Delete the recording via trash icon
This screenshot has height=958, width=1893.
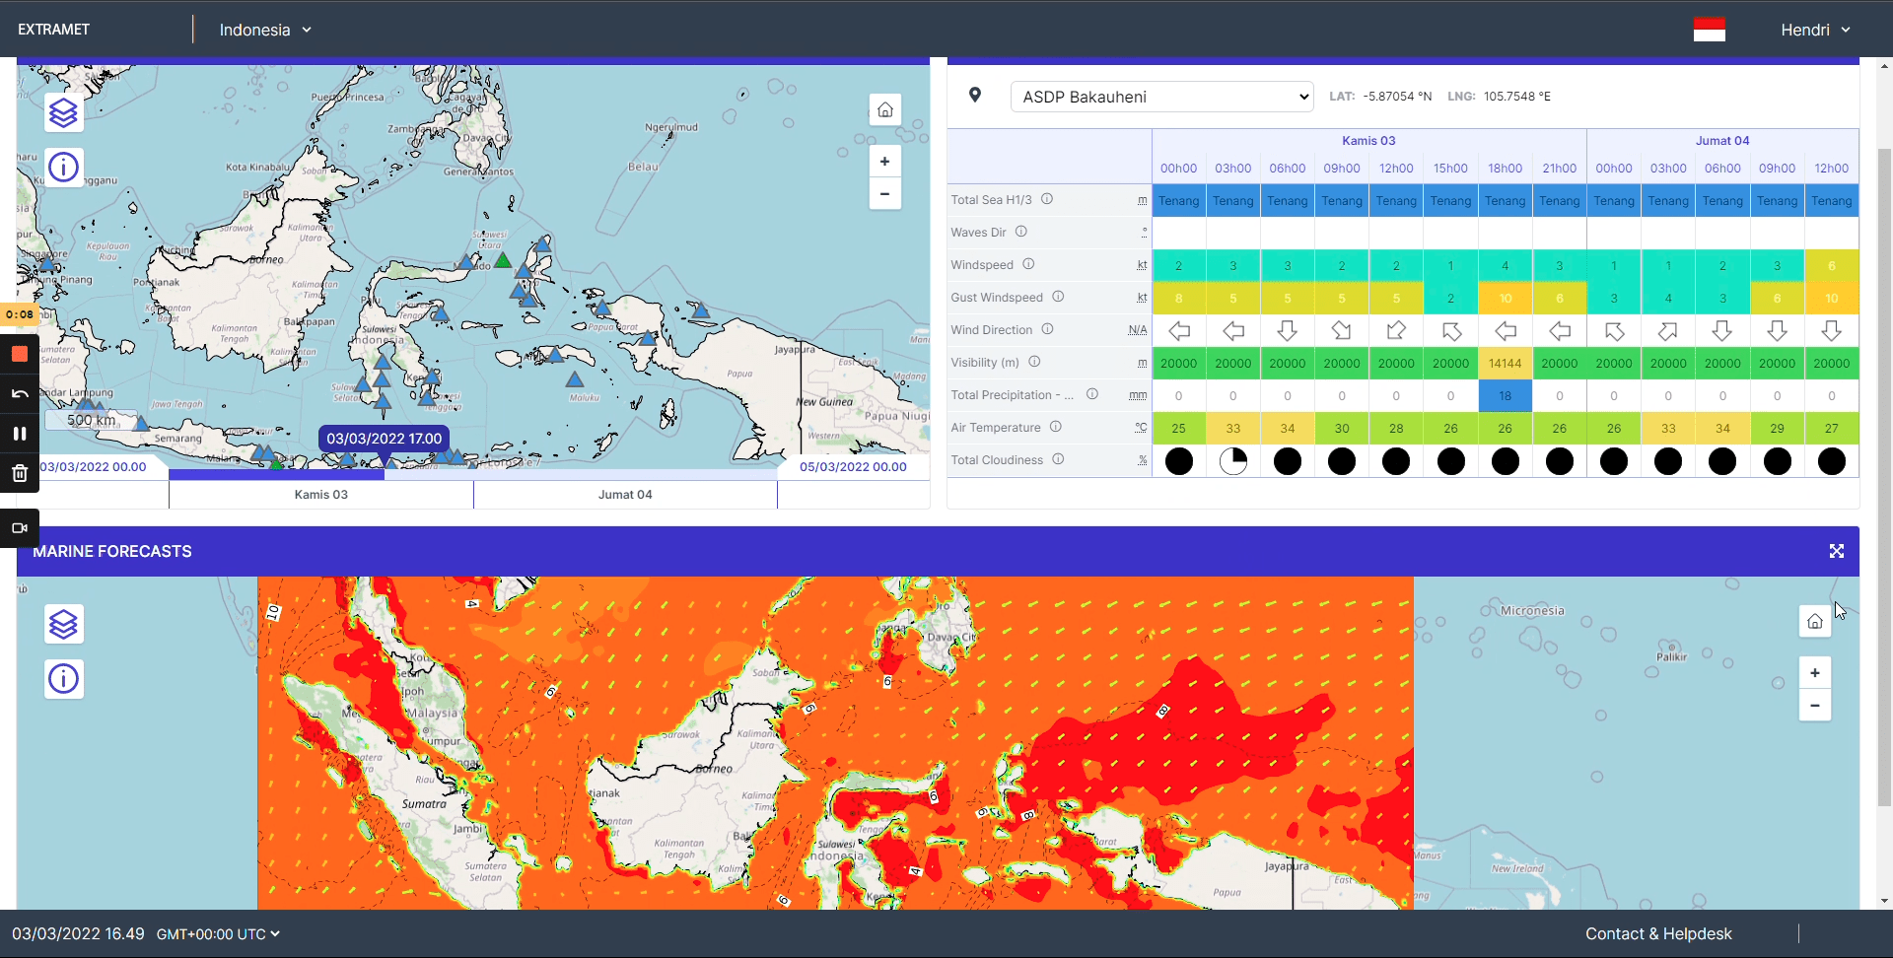click(19, 473)
